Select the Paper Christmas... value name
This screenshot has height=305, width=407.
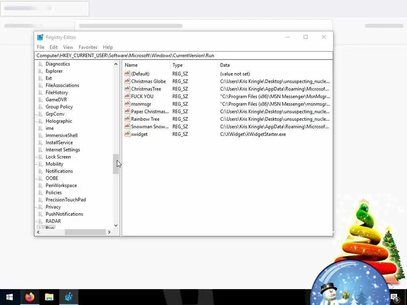click(150, 112)
